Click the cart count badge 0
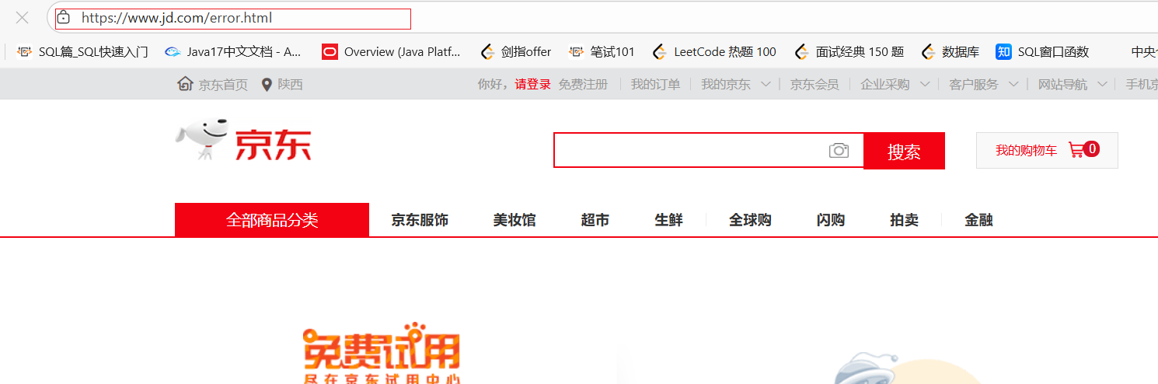The width and height of the screenshot is (1158, 384). pos(1092,148)
